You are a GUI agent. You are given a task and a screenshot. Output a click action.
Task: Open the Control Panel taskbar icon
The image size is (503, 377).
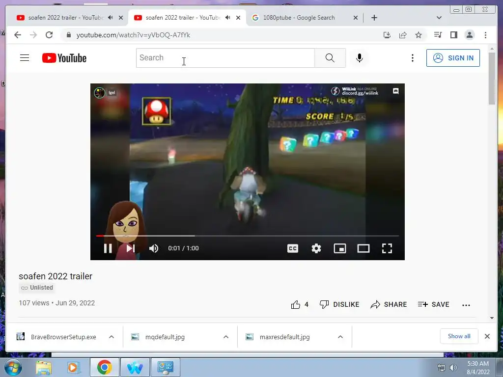point(166,367)
